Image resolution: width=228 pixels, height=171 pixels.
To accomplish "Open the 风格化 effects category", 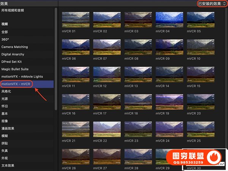I will point(7,91).
